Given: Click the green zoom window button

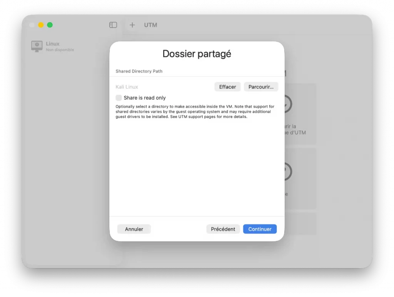Looking at the screenshot, I should coord(50,25).
